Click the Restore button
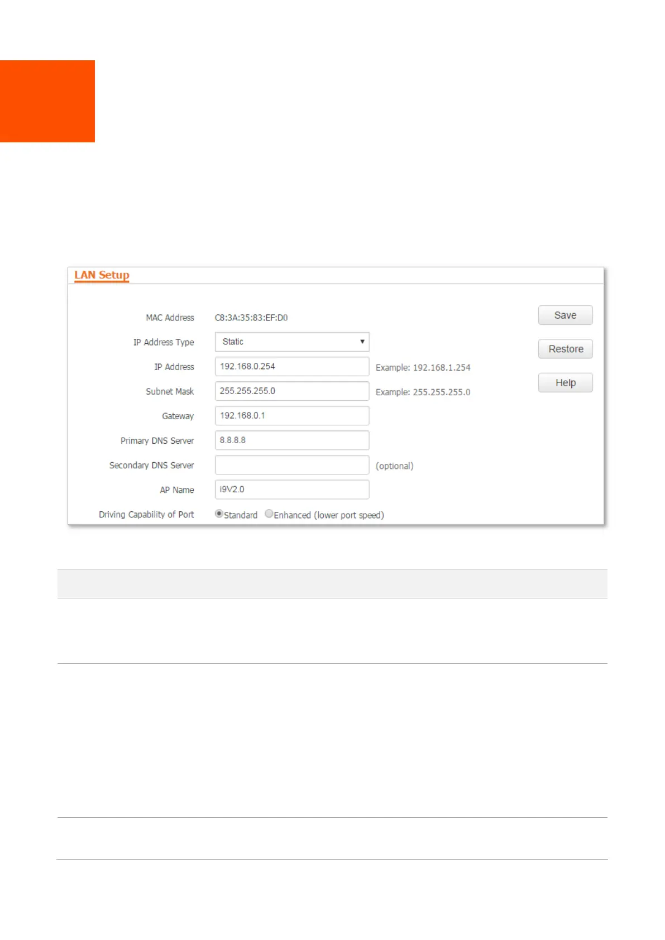This screenshot has height=940, width=665. click(x=565, y=349)
